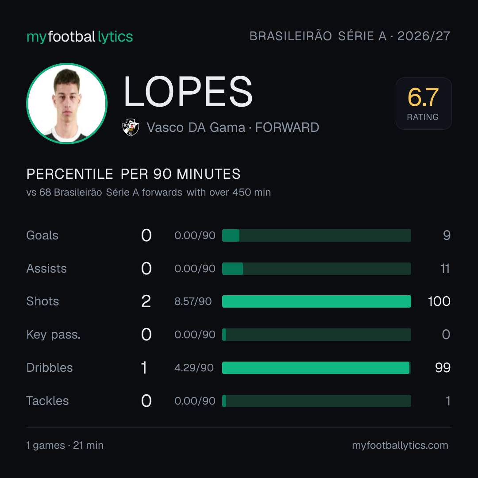The width and height of the screenshot is (478, 478).
Task: Click the Shots 100 percentile value
Action: 439,301
